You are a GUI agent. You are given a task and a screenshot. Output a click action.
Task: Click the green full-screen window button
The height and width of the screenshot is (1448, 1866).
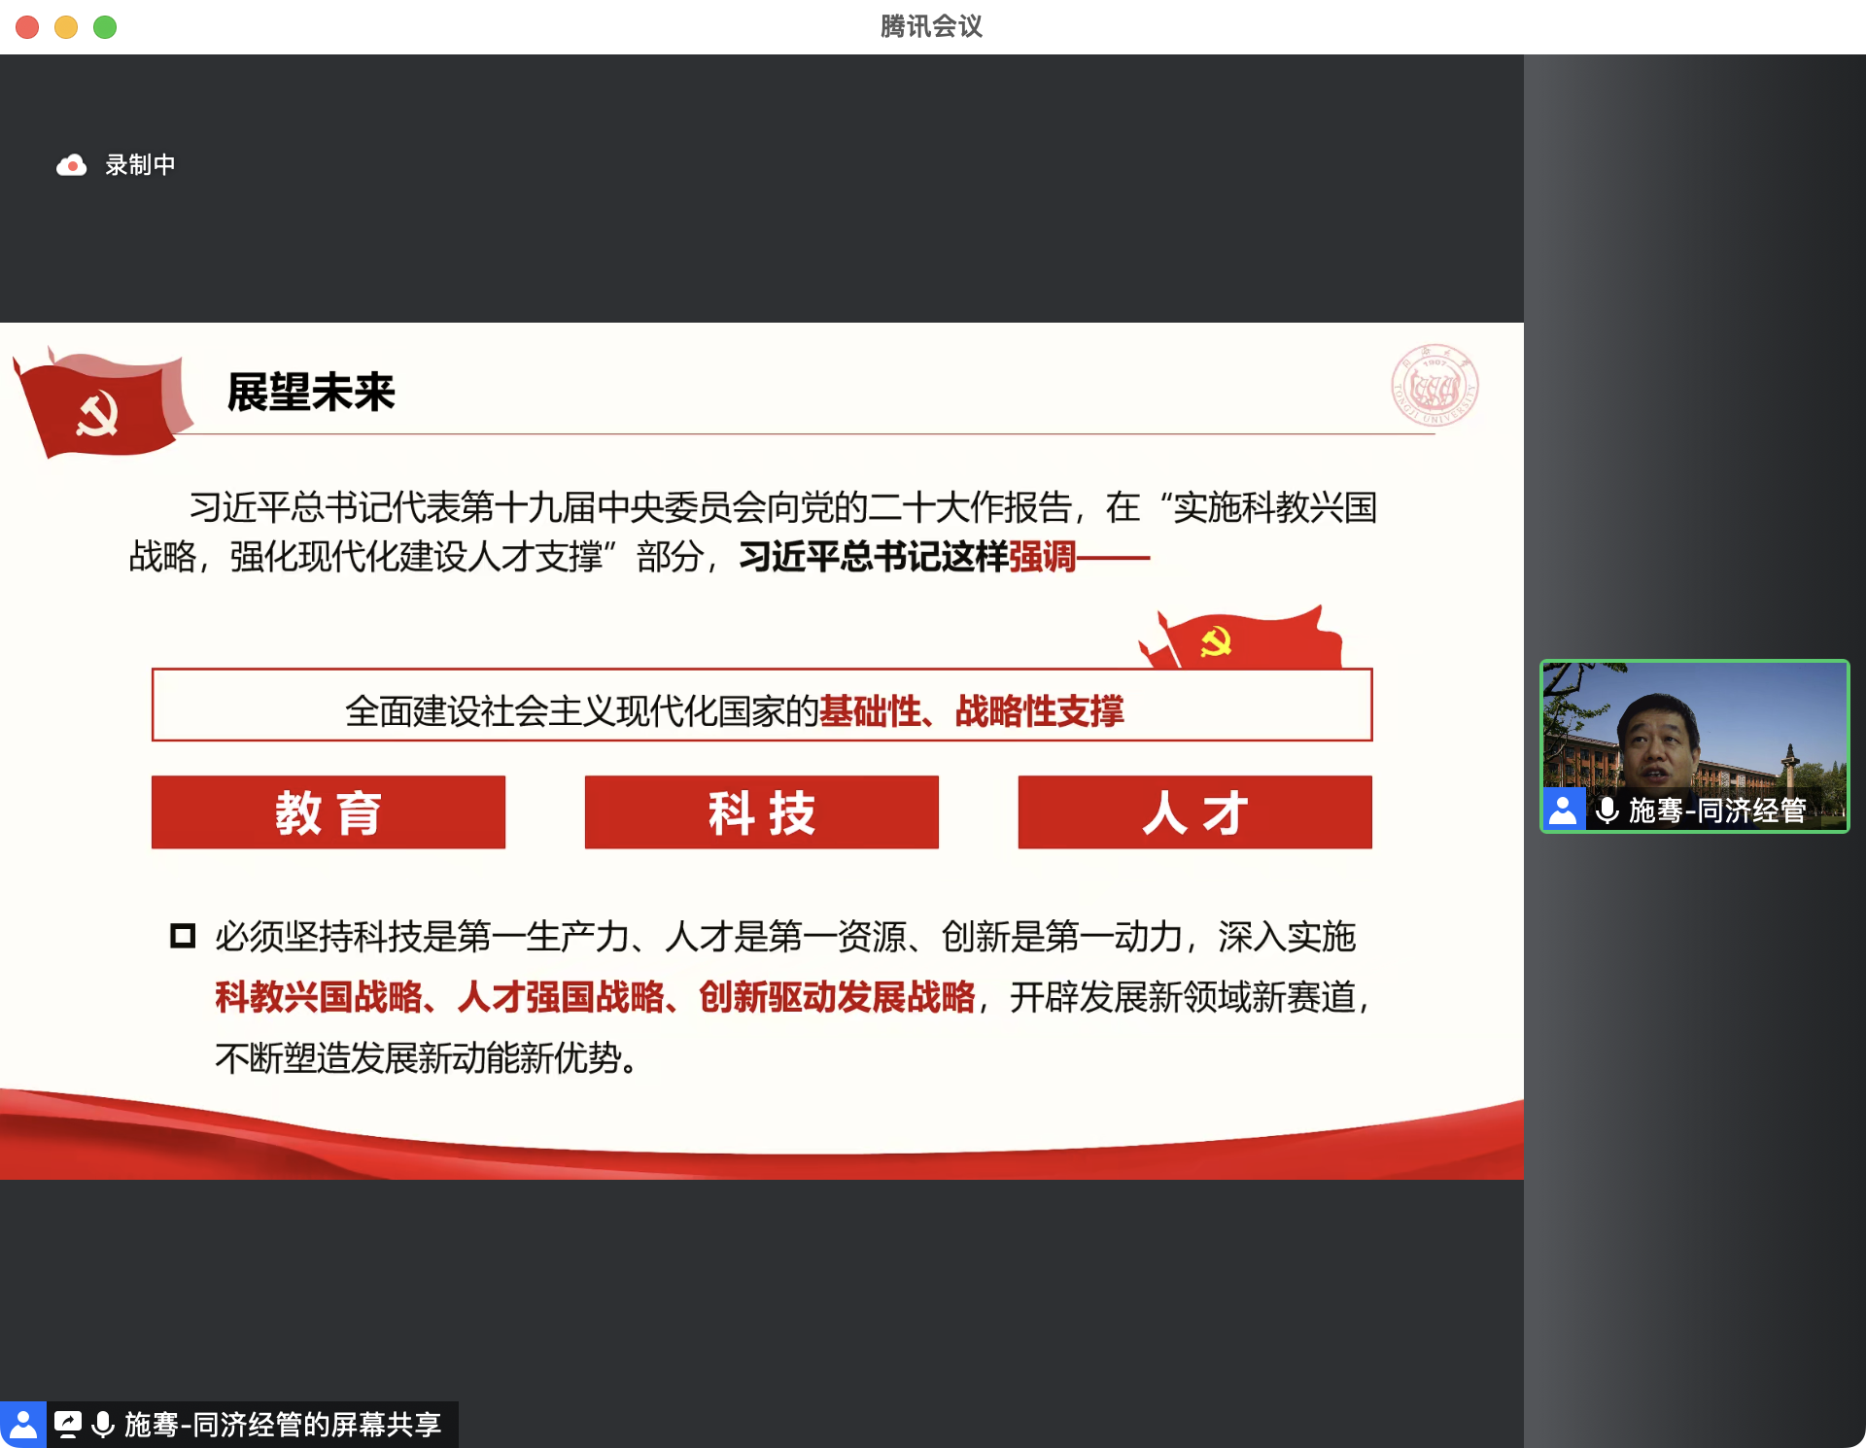pos(105,27)
